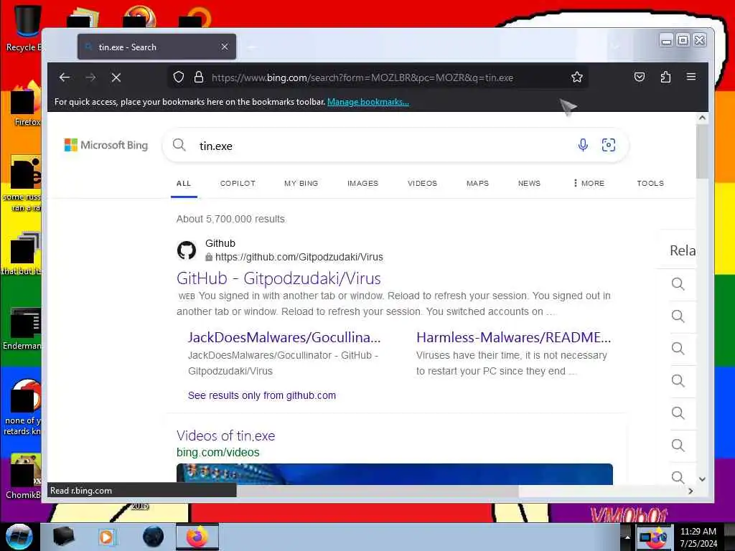Close the tin.exe - Search tab
The height and width of the screenshot is (551, 735).
(225, 47)
